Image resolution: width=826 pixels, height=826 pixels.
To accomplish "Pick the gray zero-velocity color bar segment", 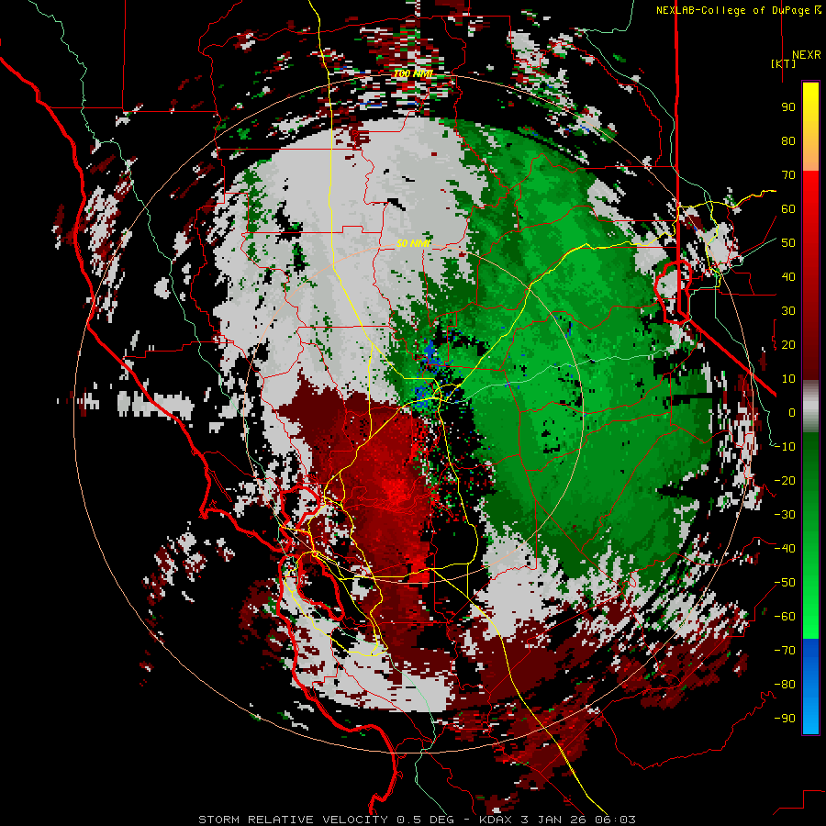I will pyautogui.click(x=810, y=407).
